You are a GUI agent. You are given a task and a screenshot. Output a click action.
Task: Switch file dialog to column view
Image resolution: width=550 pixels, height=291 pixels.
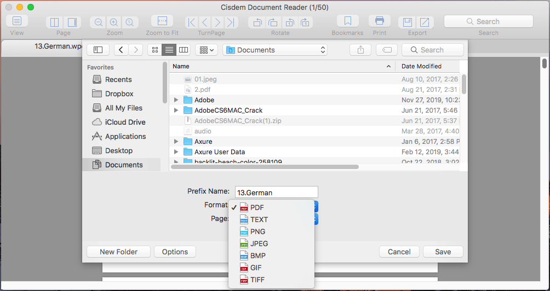(183, 50)
